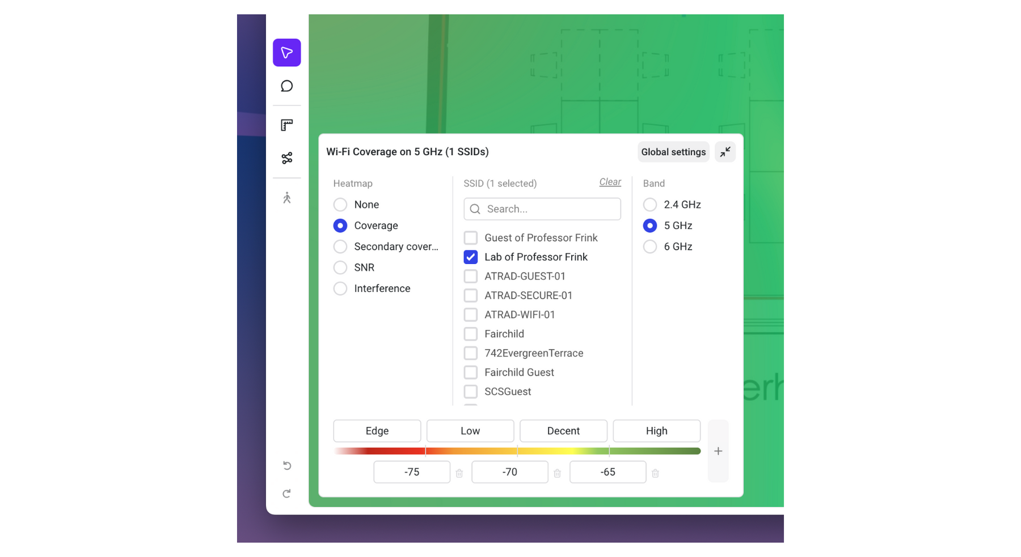The image size is (1021, 557).
Task: Click the redo arrow icon
Action: click(x=286, y=494)
